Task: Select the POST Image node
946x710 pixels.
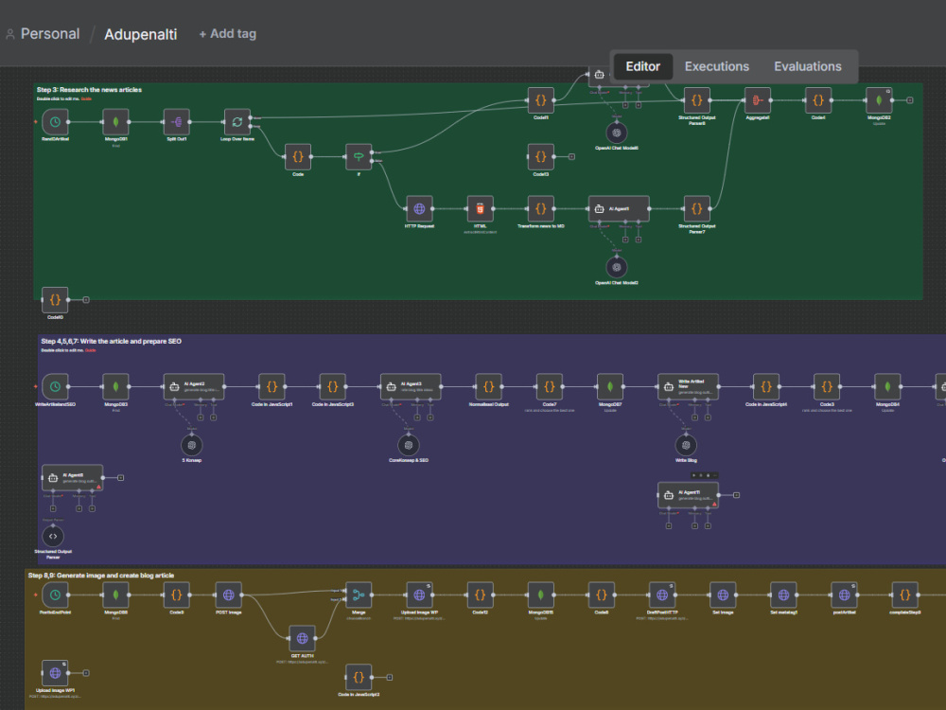Action: coord(229,595)
